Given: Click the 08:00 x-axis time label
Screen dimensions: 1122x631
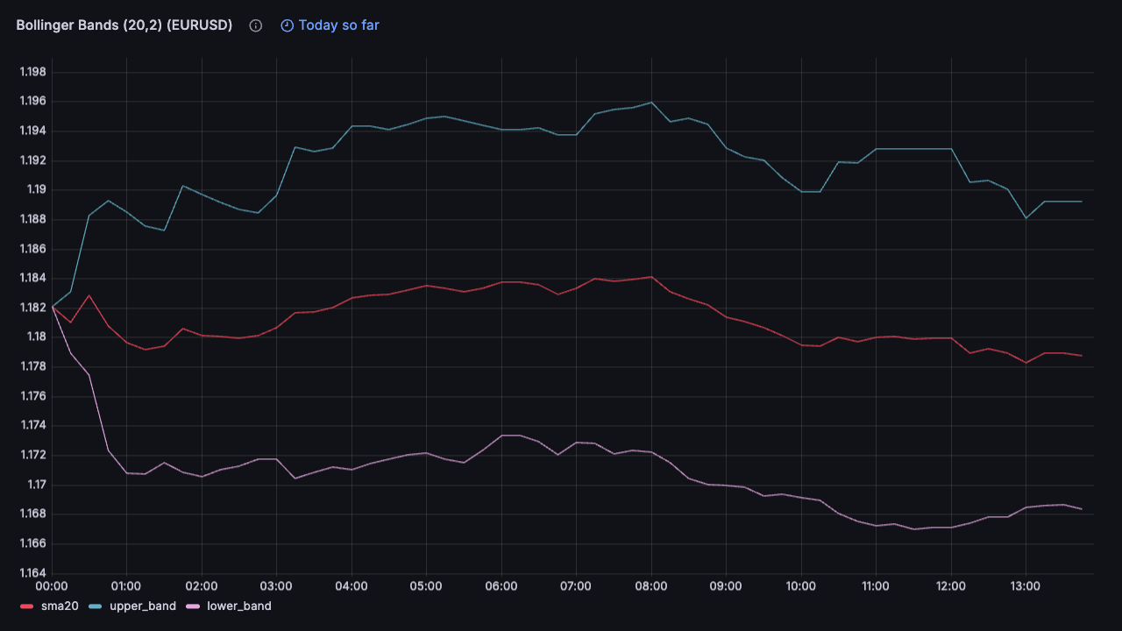Looking at the screenshot, I should pyautogui.click(x=650, y=585).
